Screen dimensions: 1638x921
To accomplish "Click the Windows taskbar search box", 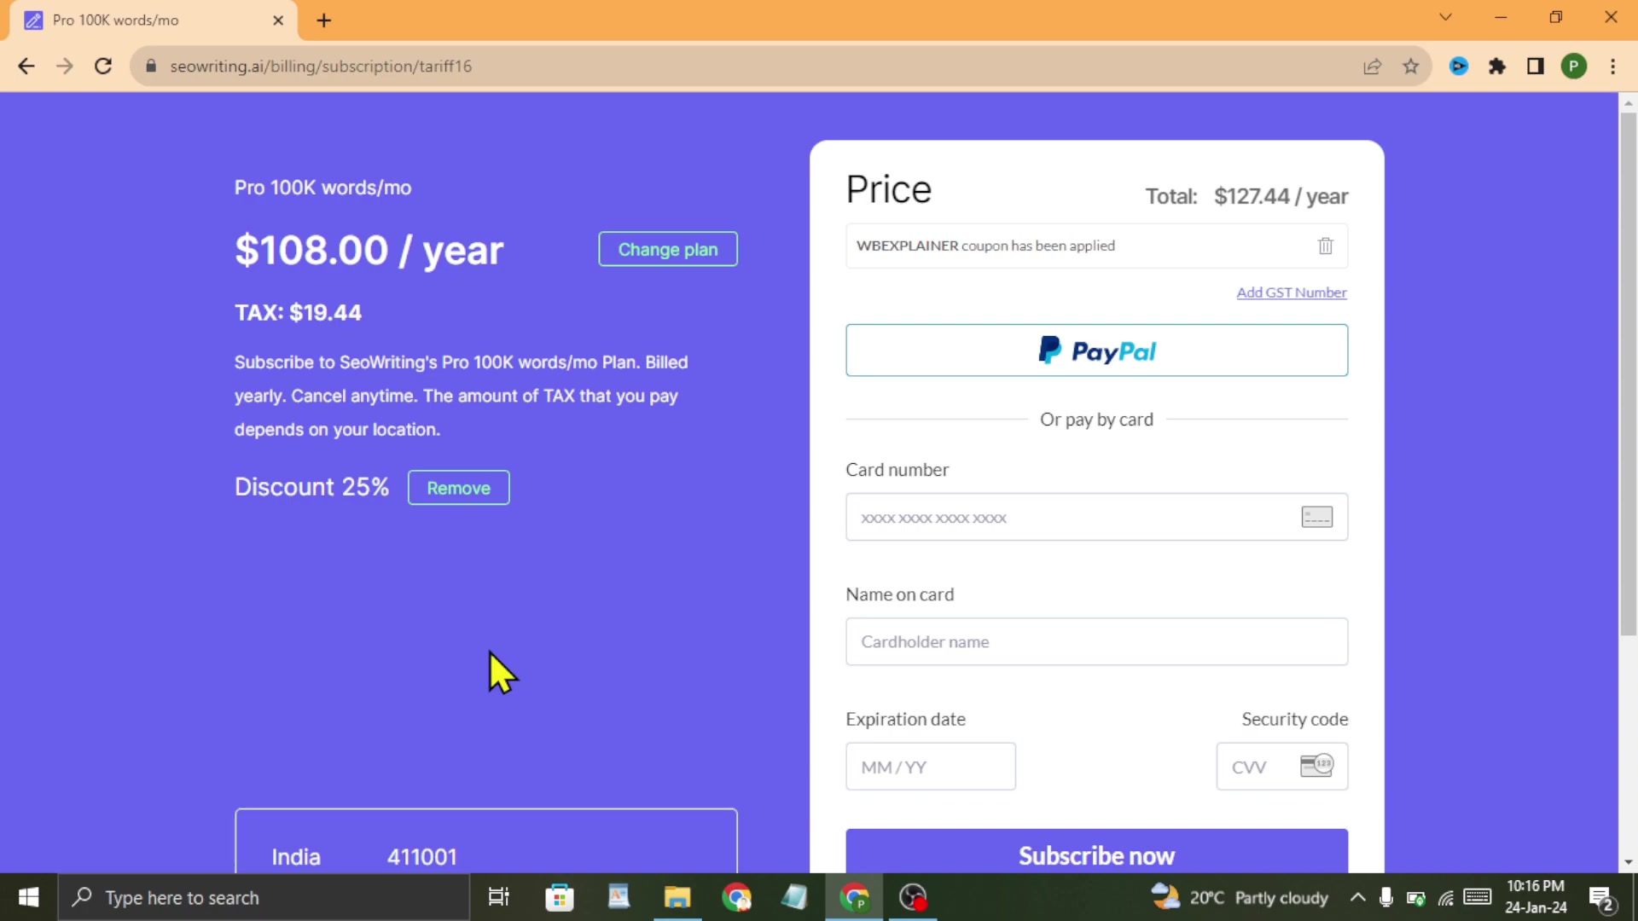I will [x=264, y=897].
